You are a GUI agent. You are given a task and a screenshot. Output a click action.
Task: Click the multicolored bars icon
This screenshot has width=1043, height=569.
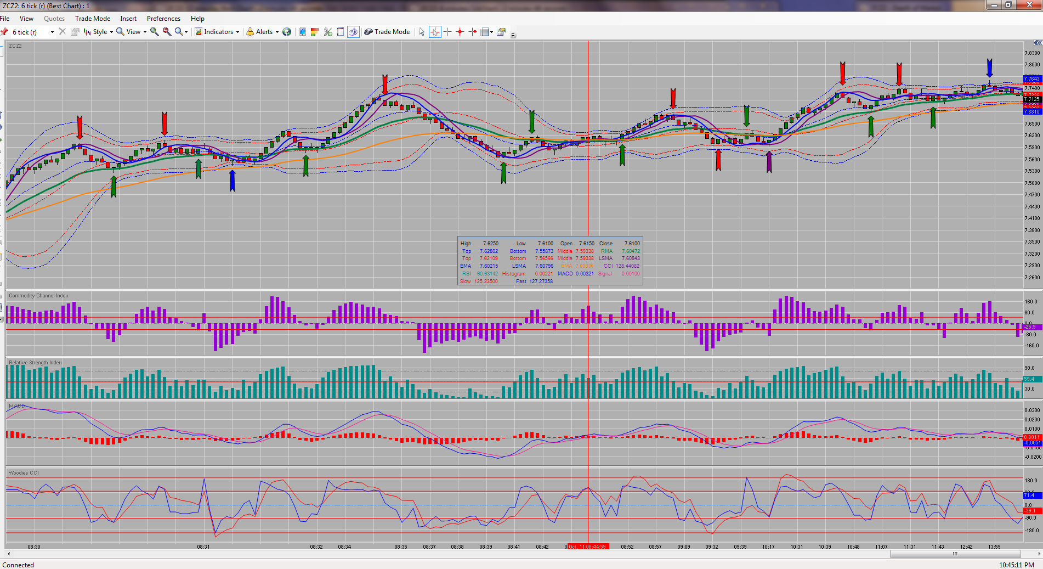(x=315, y=32)
